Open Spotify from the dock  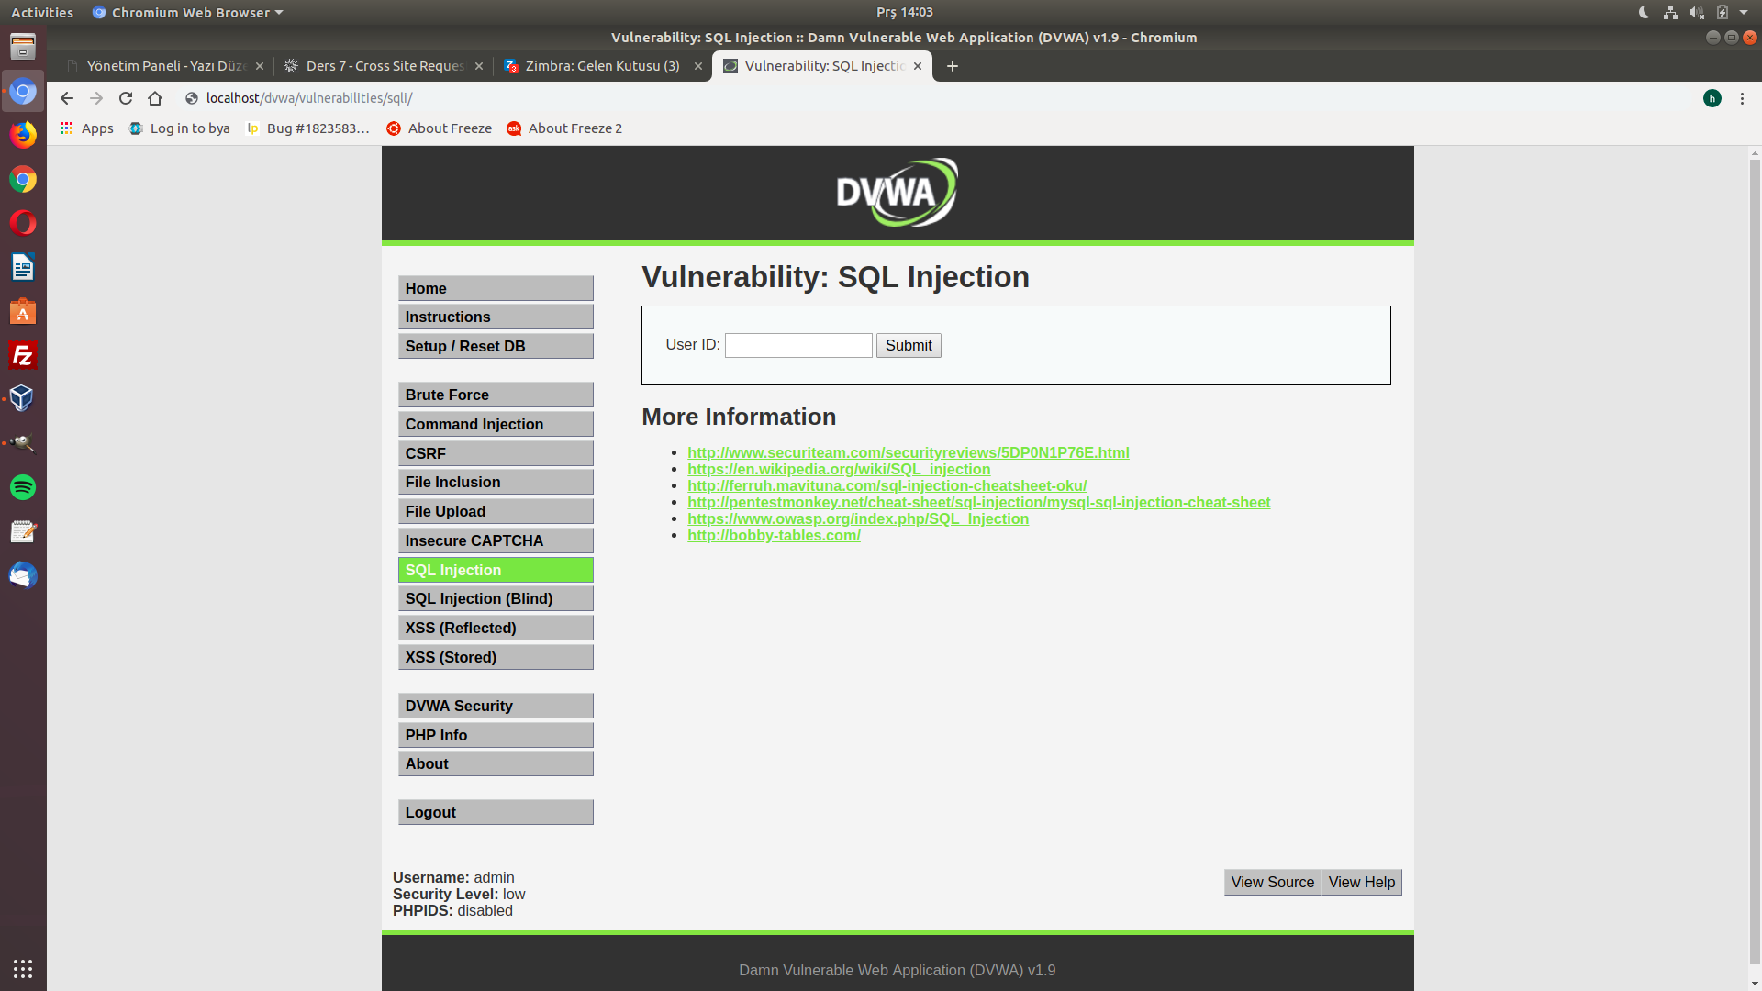(23, 487)
